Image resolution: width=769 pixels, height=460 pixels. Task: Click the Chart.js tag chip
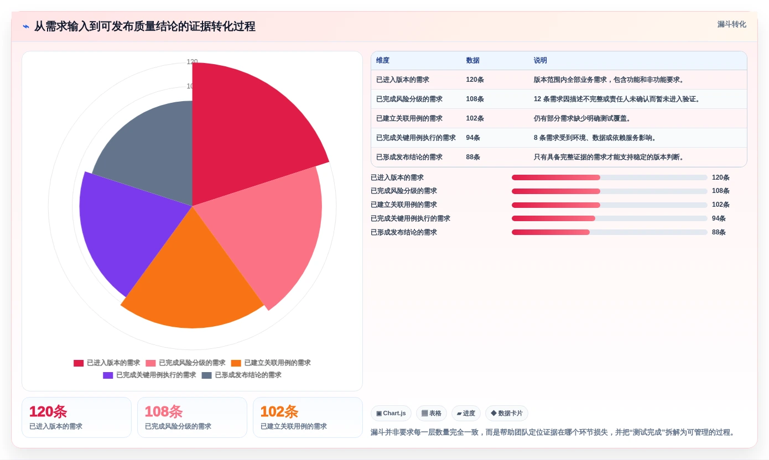391,413
